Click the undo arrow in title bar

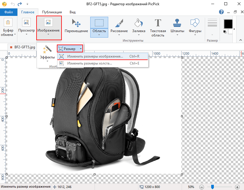[13, 4]
